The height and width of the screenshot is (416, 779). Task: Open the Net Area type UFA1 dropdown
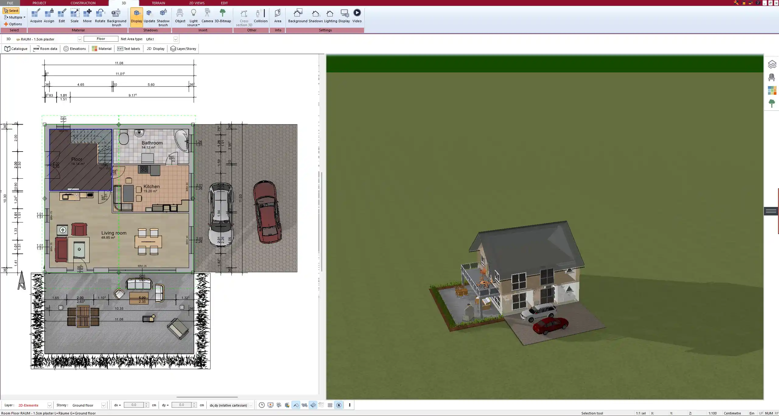[176, 39]
